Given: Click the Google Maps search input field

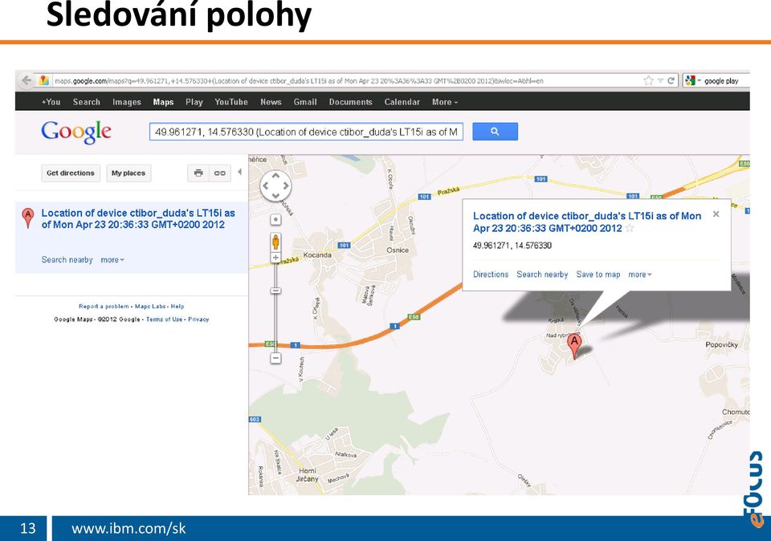Looking at the screenshot, I should coord(306,132).
